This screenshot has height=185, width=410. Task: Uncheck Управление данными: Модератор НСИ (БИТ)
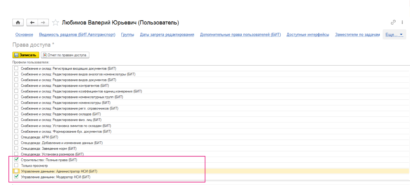coord(16,177)
